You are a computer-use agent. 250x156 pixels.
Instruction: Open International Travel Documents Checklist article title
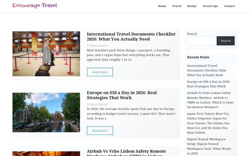(131, 36)
